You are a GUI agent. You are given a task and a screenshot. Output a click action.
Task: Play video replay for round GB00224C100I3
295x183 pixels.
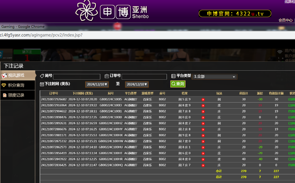tap(203, 106)
